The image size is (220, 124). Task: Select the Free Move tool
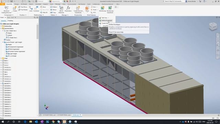tap(23, 7)
